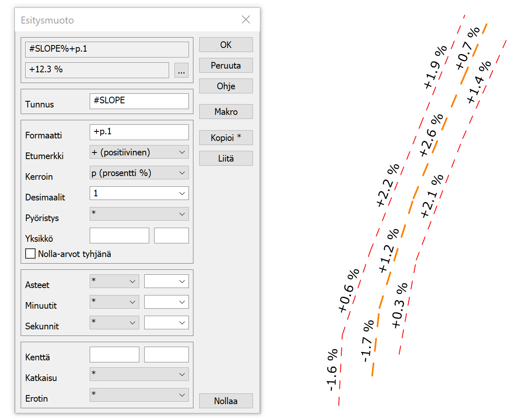Open the Desimaalit combo box
The width and height of the screenshot is (529, 419).
tap(139, 193)
